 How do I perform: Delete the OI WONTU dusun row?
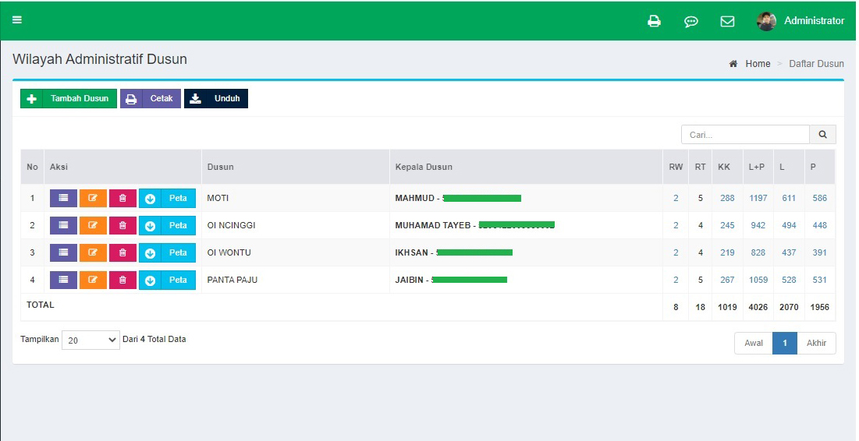click(122, 252)
